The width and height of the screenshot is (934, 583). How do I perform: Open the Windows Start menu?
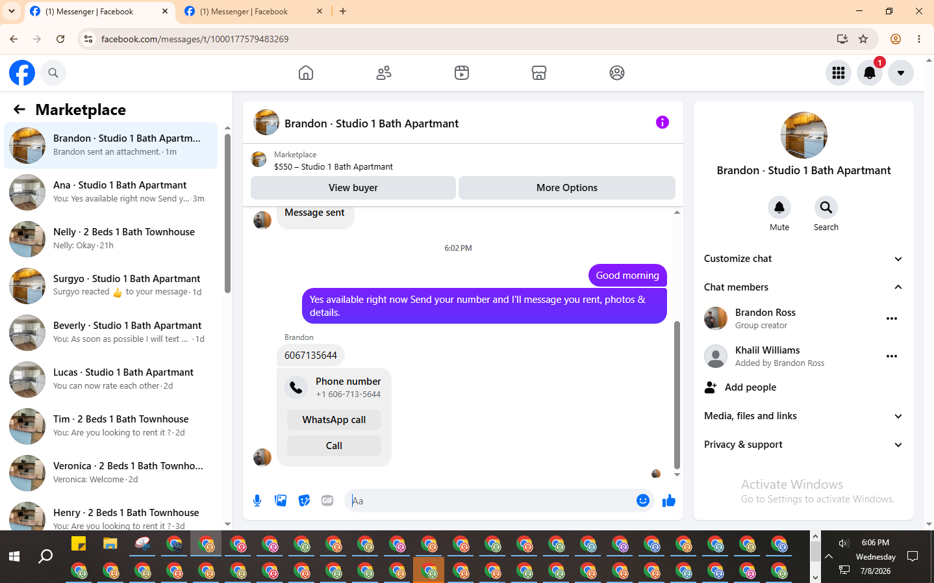click(14, 556)
